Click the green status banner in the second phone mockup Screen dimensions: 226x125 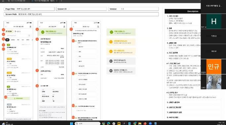pos(52,32)
